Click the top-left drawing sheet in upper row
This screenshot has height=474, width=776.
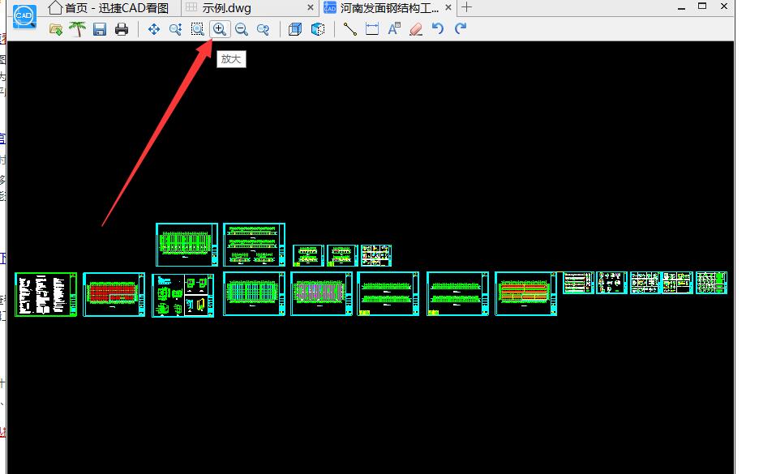(x=186, y=245)
